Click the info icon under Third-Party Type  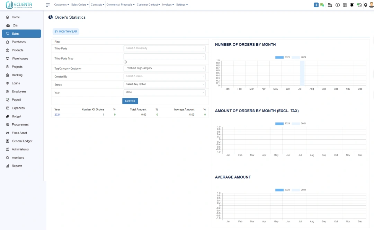pos(125,62)
